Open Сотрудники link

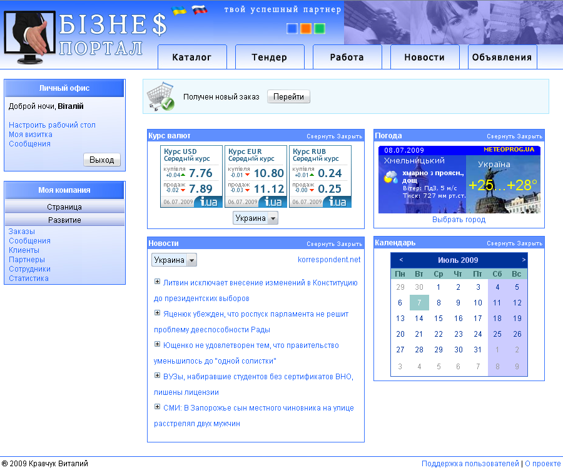coord(29,268)
